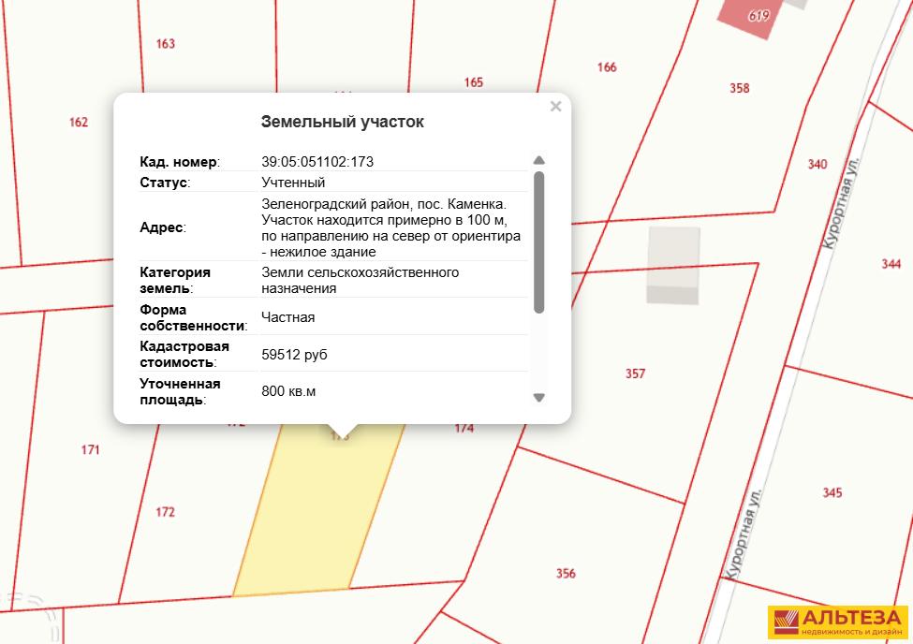Screen dimensions: 913x644
Task: Select parcel 166 on the map
Action: 607,66
